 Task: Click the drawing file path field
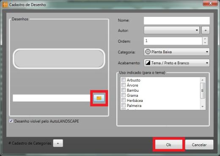click(52, 98)
